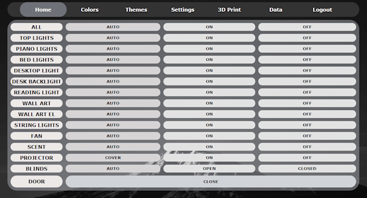Click the STRING LIGHTS row label

(37, 125)
